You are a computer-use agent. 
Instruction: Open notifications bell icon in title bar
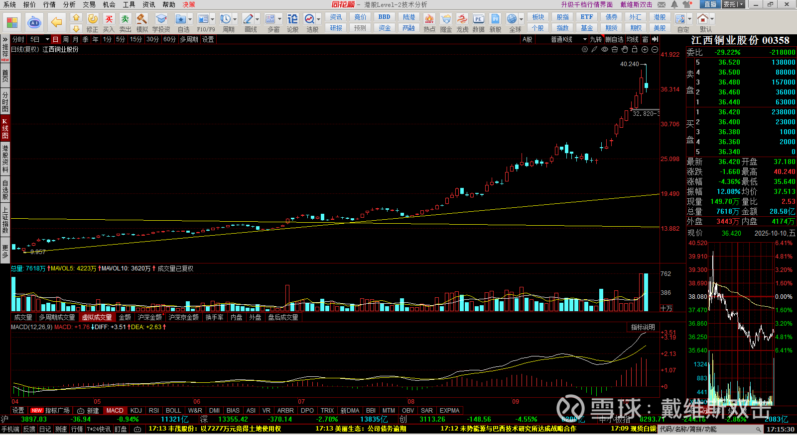[674, 4]
